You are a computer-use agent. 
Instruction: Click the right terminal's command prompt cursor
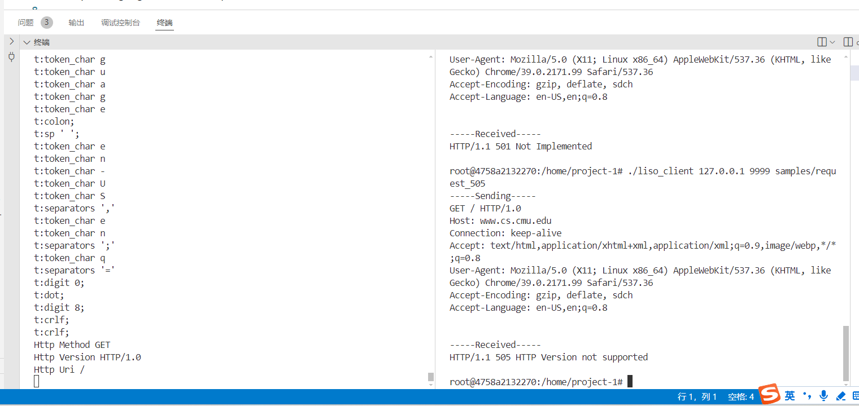tap(630, 382)
